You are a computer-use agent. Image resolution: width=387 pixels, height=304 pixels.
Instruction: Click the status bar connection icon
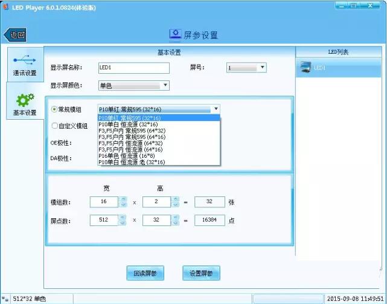tap(5, 299)
